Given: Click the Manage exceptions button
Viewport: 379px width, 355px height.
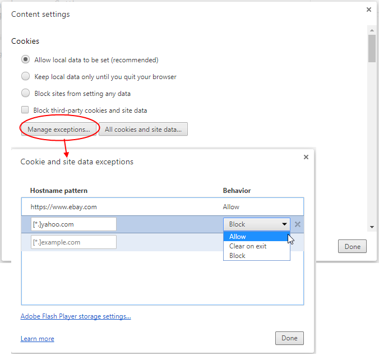Looking at the screenshot, I should (59, 129).
